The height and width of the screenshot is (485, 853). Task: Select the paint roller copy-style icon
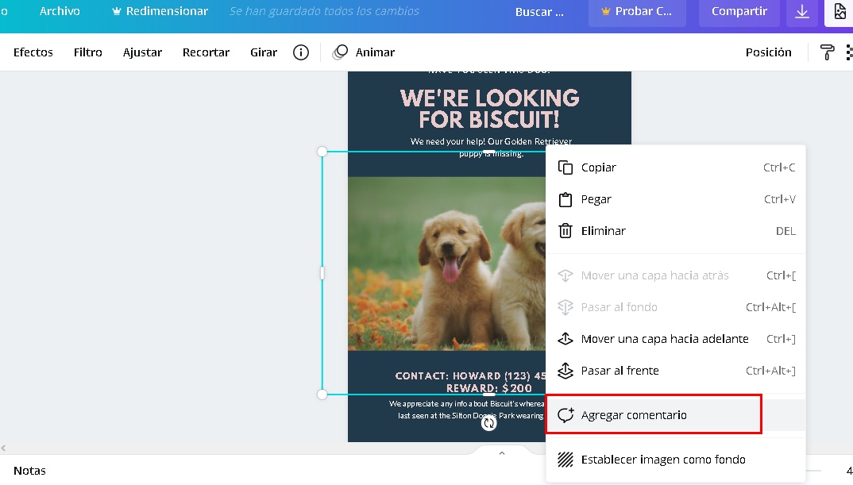(827, 52)
